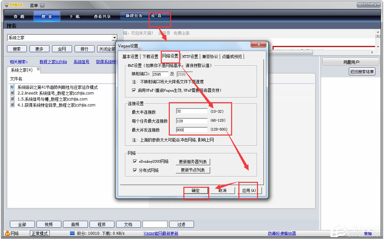Select the 网络设置 tab in dialog
This screenshot has height=240, width=384.
coord(170,56)
